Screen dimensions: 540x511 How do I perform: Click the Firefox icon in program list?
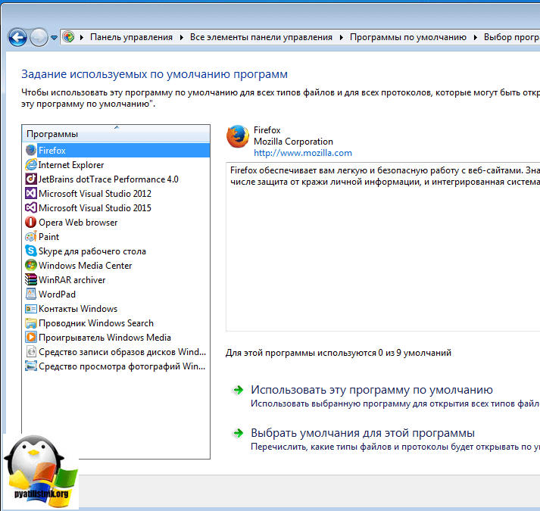[x=30, y=150]
